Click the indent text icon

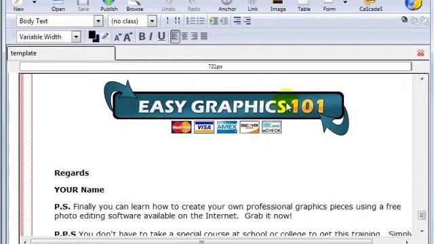(x=214, y=21)
